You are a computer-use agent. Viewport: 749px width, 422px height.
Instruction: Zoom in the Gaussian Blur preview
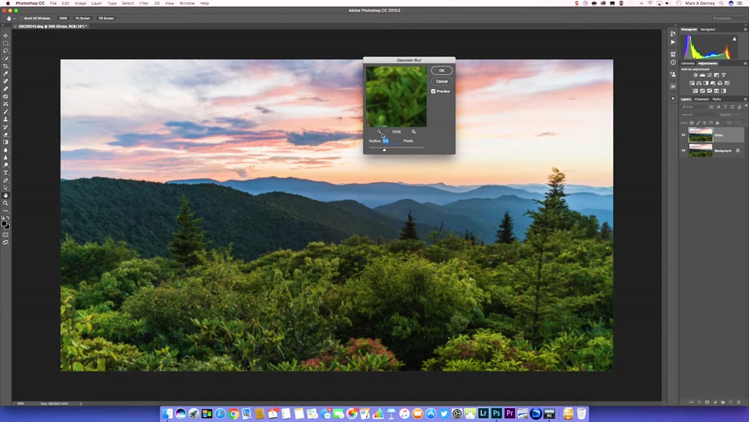(414, 132)
